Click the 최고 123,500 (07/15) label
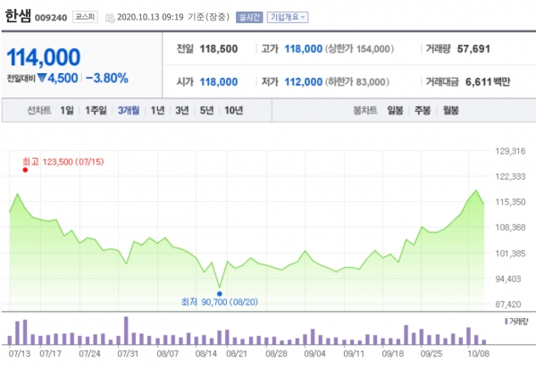Viewport: 536px width, 369px height. click(63, 162)
